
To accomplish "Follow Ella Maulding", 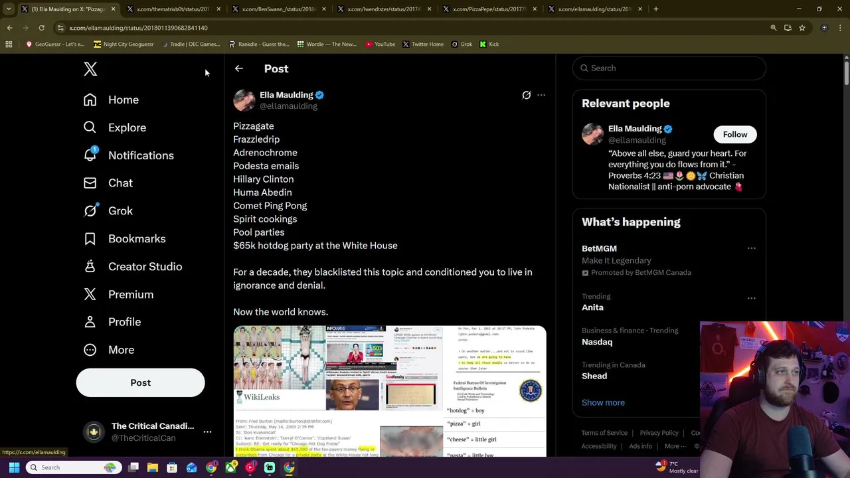I will (735, 135).
